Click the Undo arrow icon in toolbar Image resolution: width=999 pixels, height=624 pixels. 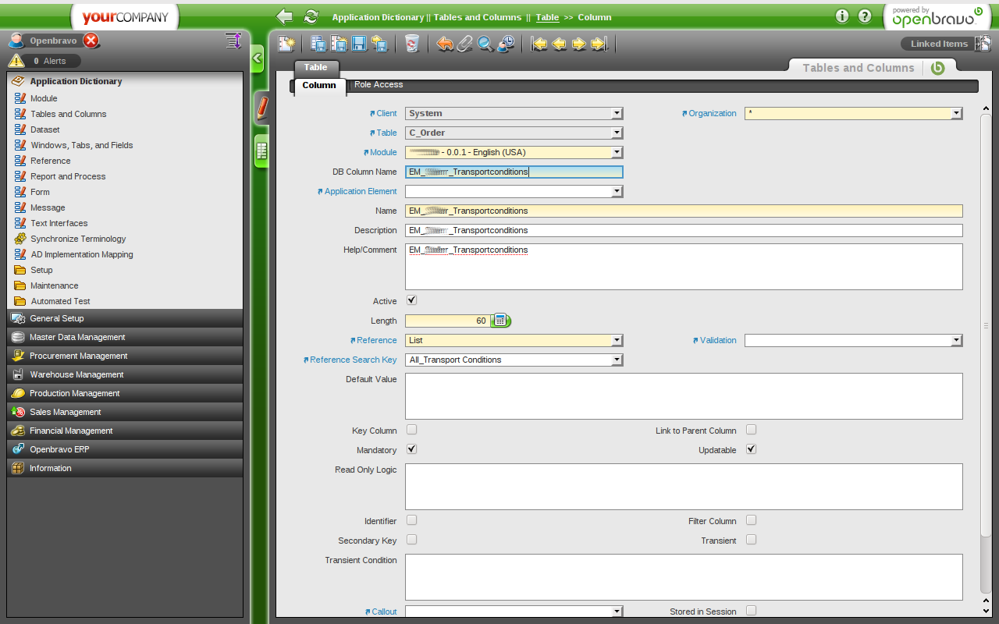coord(445,44)
